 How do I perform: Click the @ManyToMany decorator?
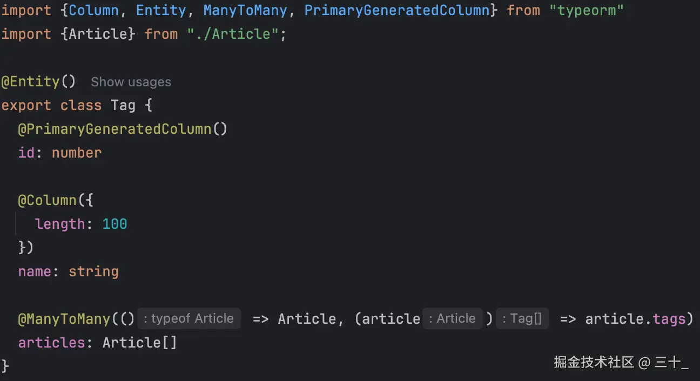point(64,319)
